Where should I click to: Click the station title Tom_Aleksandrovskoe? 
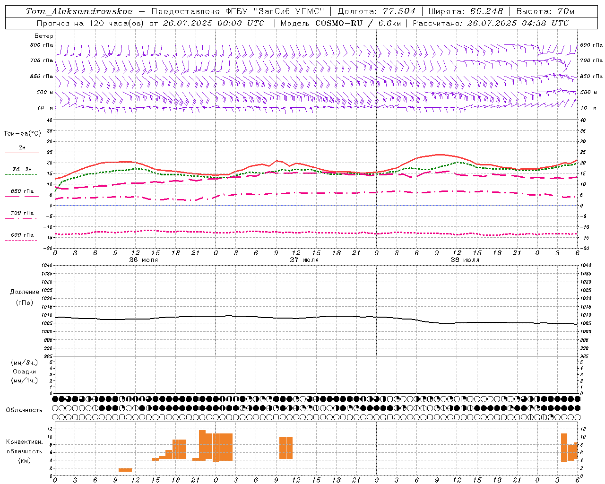click(x=79, y=11)
